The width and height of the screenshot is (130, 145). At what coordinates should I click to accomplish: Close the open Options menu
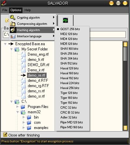[16, 10]
